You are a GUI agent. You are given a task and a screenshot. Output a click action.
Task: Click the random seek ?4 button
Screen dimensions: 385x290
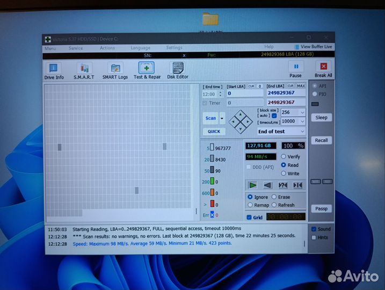click(x=282, y=185)
